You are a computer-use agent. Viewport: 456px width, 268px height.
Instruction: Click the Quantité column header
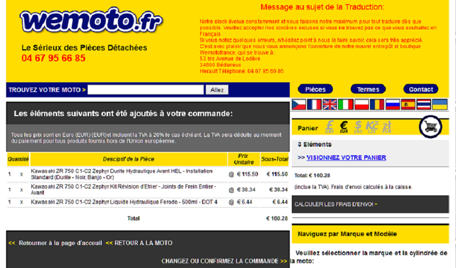(18, 159)
